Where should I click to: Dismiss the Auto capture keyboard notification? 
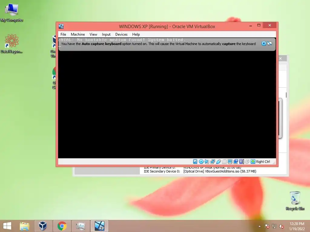264,43
